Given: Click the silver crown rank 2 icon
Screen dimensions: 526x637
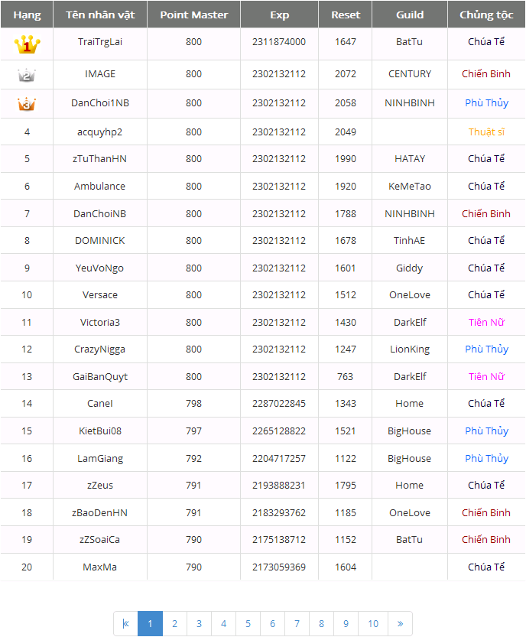Looking at the screenshot, I should coord(27,75).
